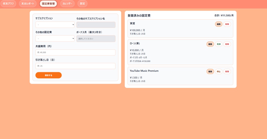Click the 登録済みの固定費 heading

pos(139,15)
